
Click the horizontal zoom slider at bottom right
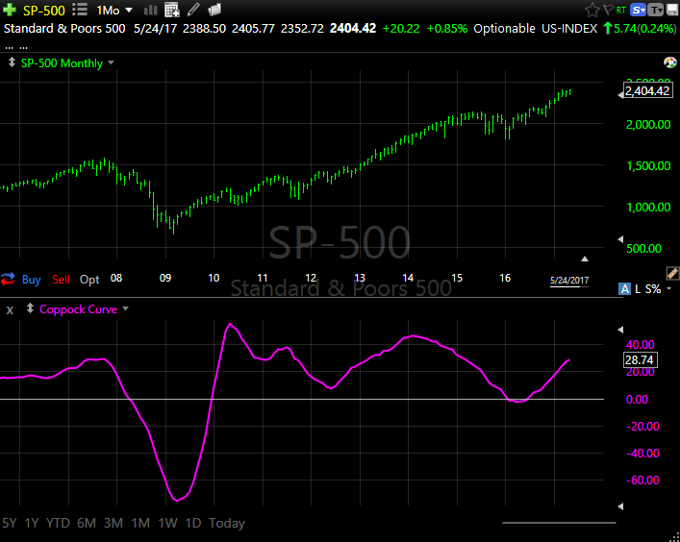559,523
